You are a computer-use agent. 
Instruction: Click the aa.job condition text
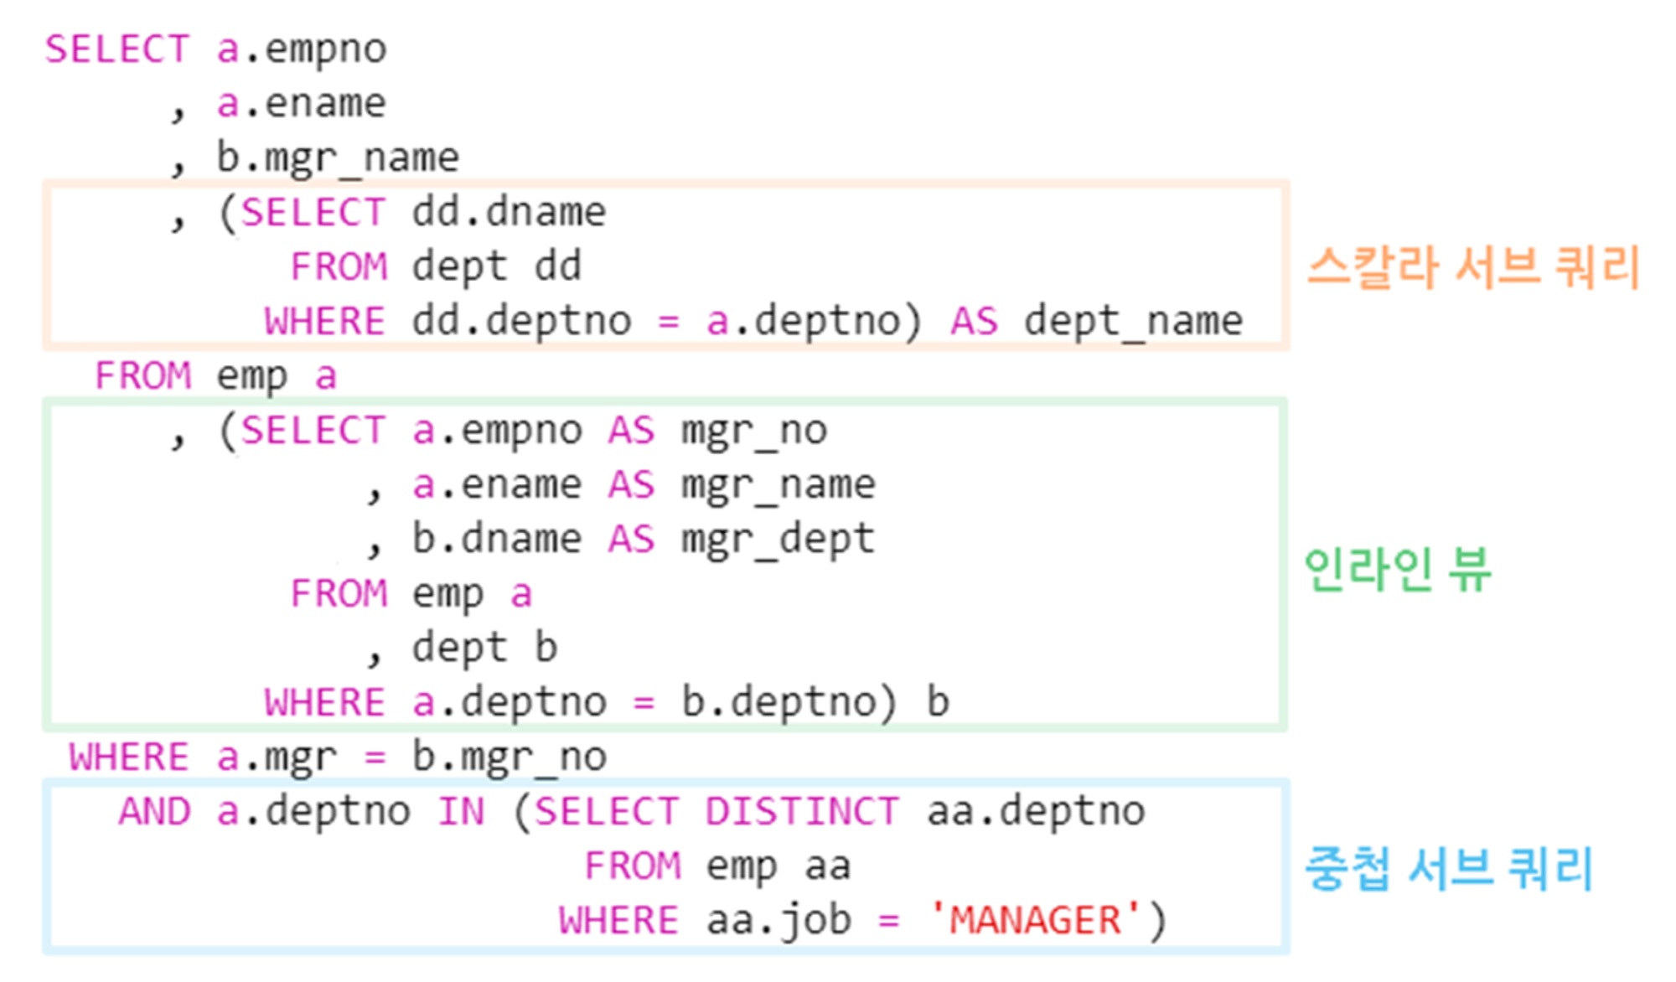tap(779, 920)
